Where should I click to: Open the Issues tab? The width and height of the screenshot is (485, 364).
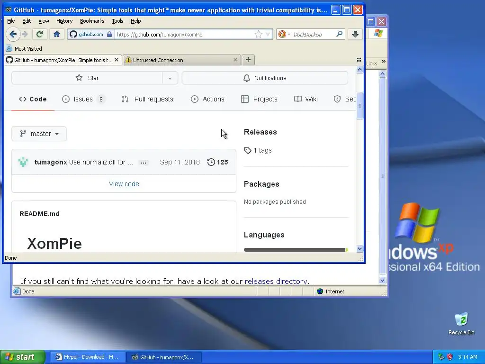pyautogui.click(x=83, y=99)
